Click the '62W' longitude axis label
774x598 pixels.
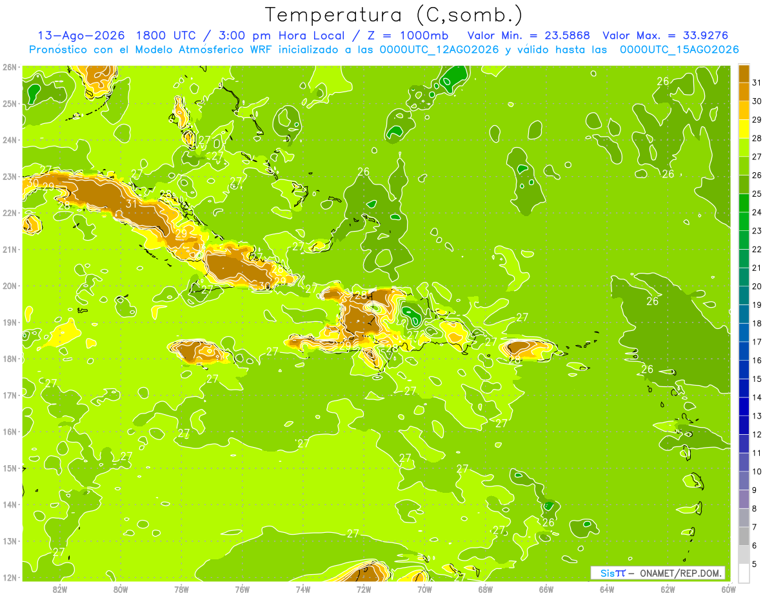pyautogui.click(x=668, y=589)
